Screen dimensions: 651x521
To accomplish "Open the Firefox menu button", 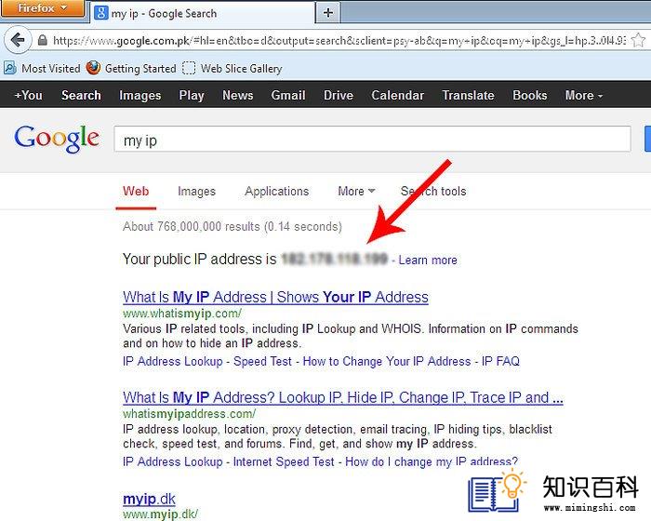I will [x=43, y=8].
